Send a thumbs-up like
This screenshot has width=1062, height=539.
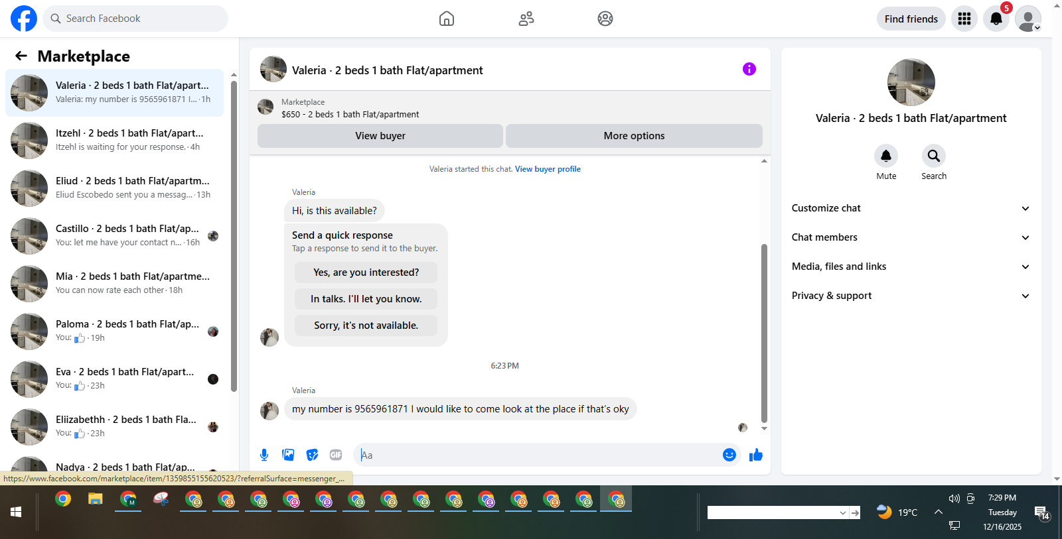[756, 455]
